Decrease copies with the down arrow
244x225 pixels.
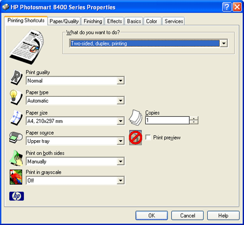click(194, 122)
